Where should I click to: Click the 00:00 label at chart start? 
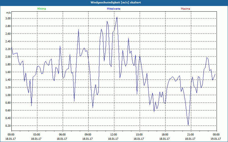click(11, 135)
